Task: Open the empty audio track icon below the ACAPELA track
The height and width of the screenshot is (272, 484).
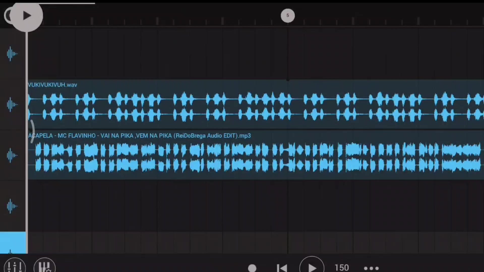Action: pos(12,206)
